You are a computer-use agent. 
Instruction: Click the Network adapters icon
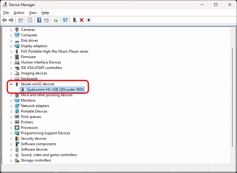pyautogui.click(x=17, y=106)
